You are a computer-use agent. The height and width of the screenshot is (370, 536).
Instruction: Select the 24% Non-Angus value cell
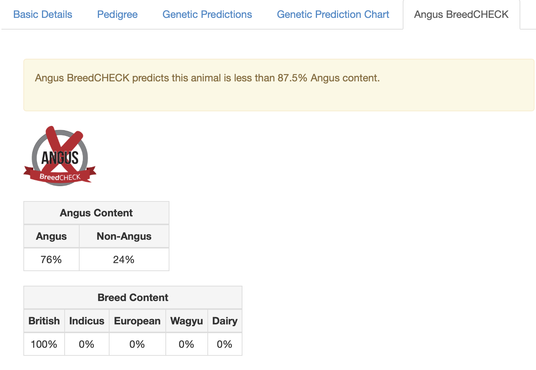click(x=124, y=259)
